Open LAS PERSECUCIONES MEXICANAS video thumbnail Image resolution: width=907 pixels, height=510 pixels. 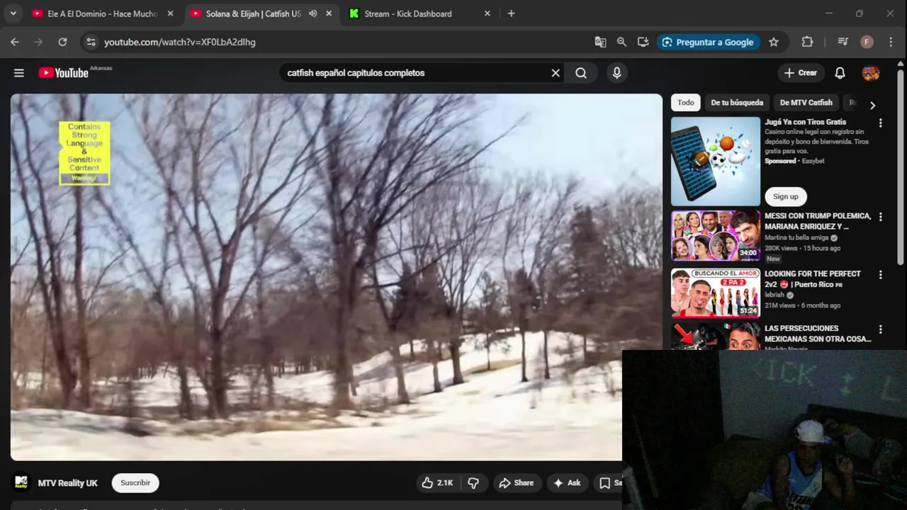[716, 336]
